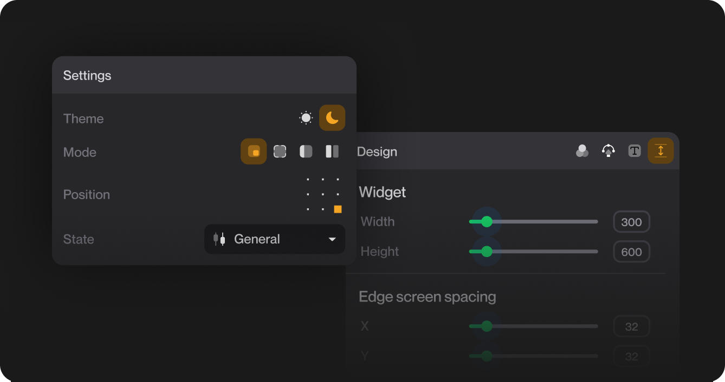This screenshot has height=382, width=725.
Task: Open the vector anchor tool in Design header
Action: 608,152
